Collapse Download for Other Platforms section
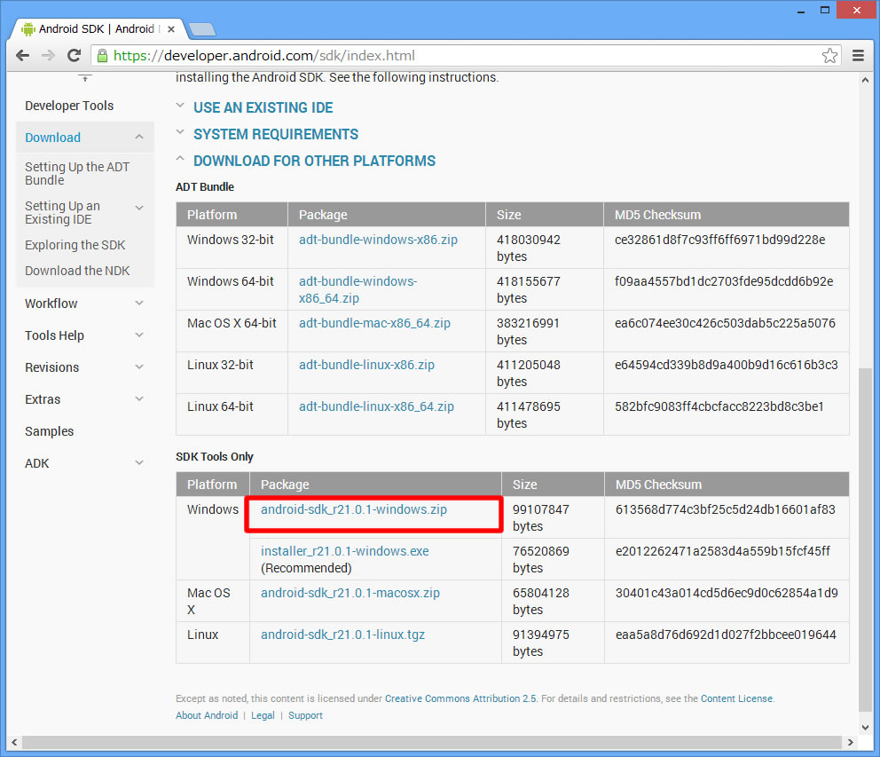This screenshot has height=757, width=880. pos(314,161)
